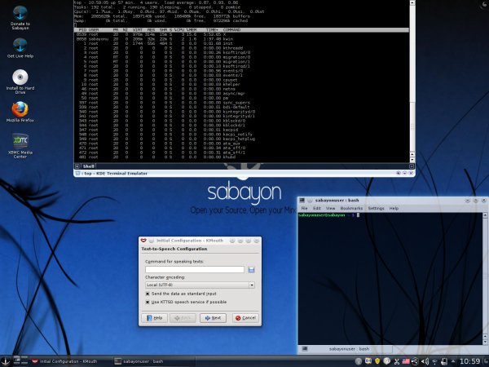This screenshot has width=489, height=367.
Task: Launch Mozilla Firefox from the desktop
Action: point(20,112)
